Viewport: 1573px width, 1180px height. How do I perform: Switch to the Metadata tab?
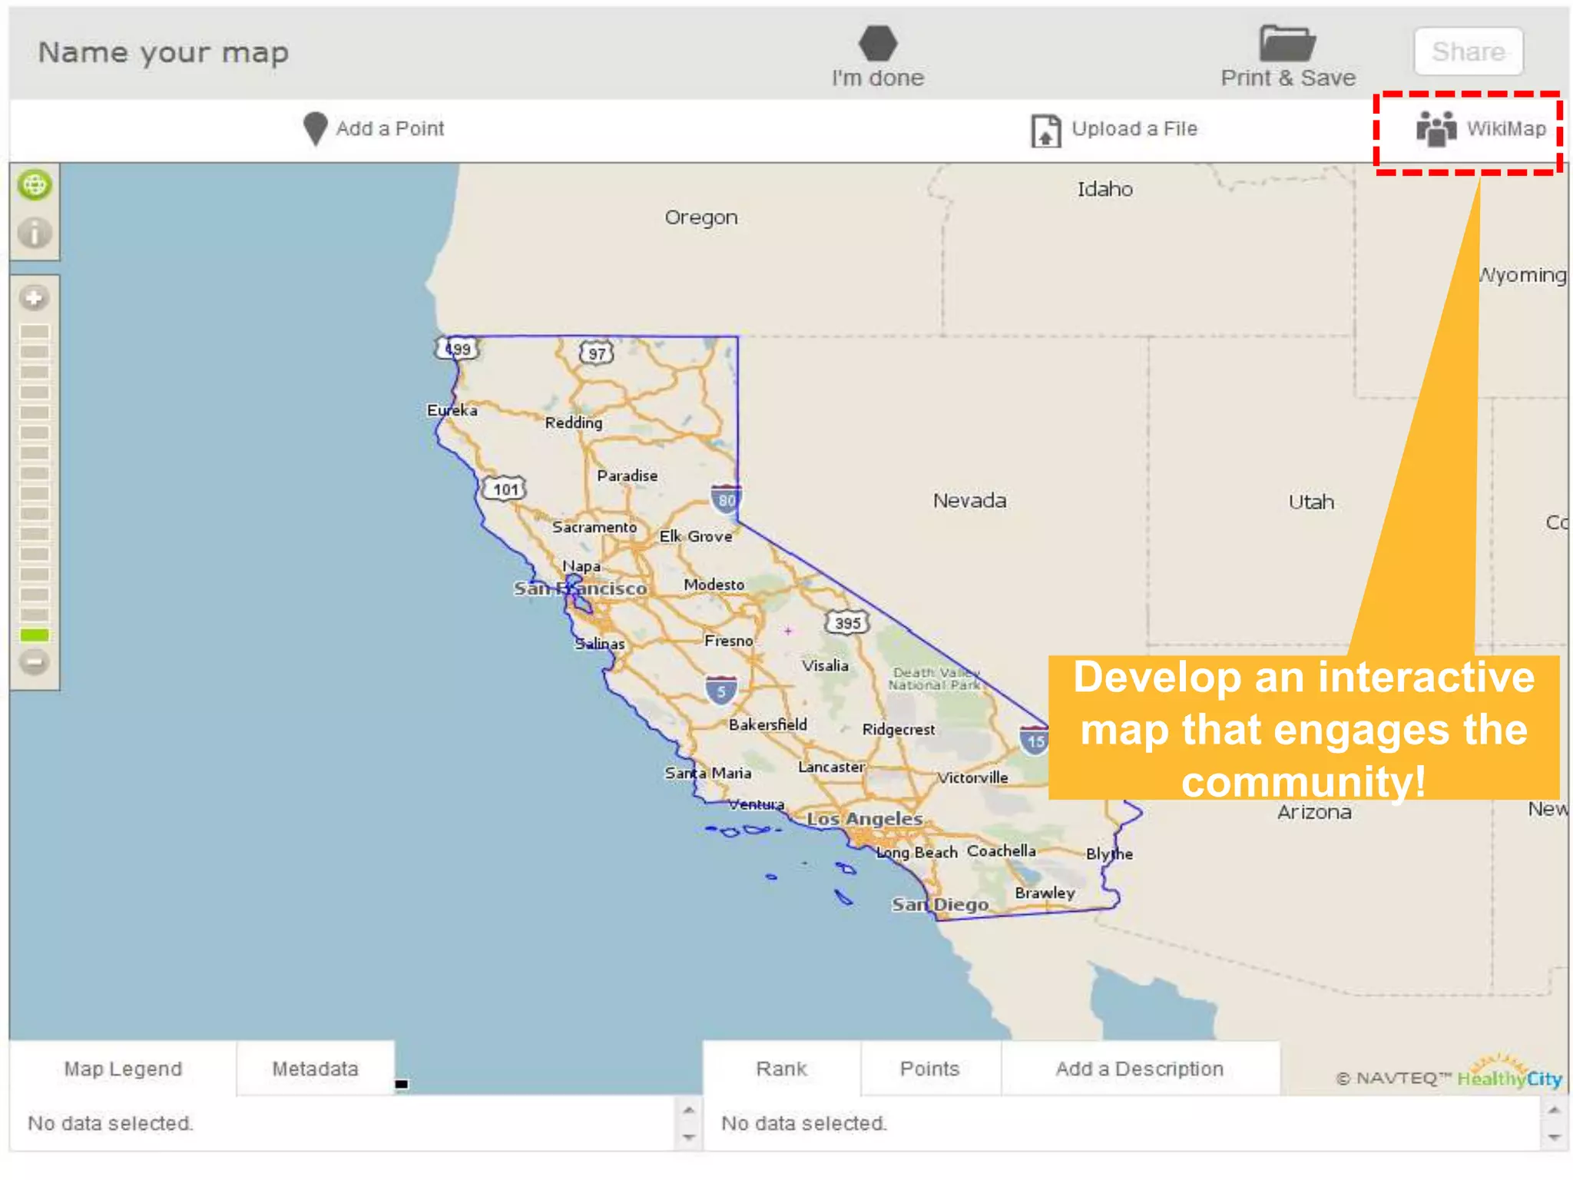pos(316,1069)
